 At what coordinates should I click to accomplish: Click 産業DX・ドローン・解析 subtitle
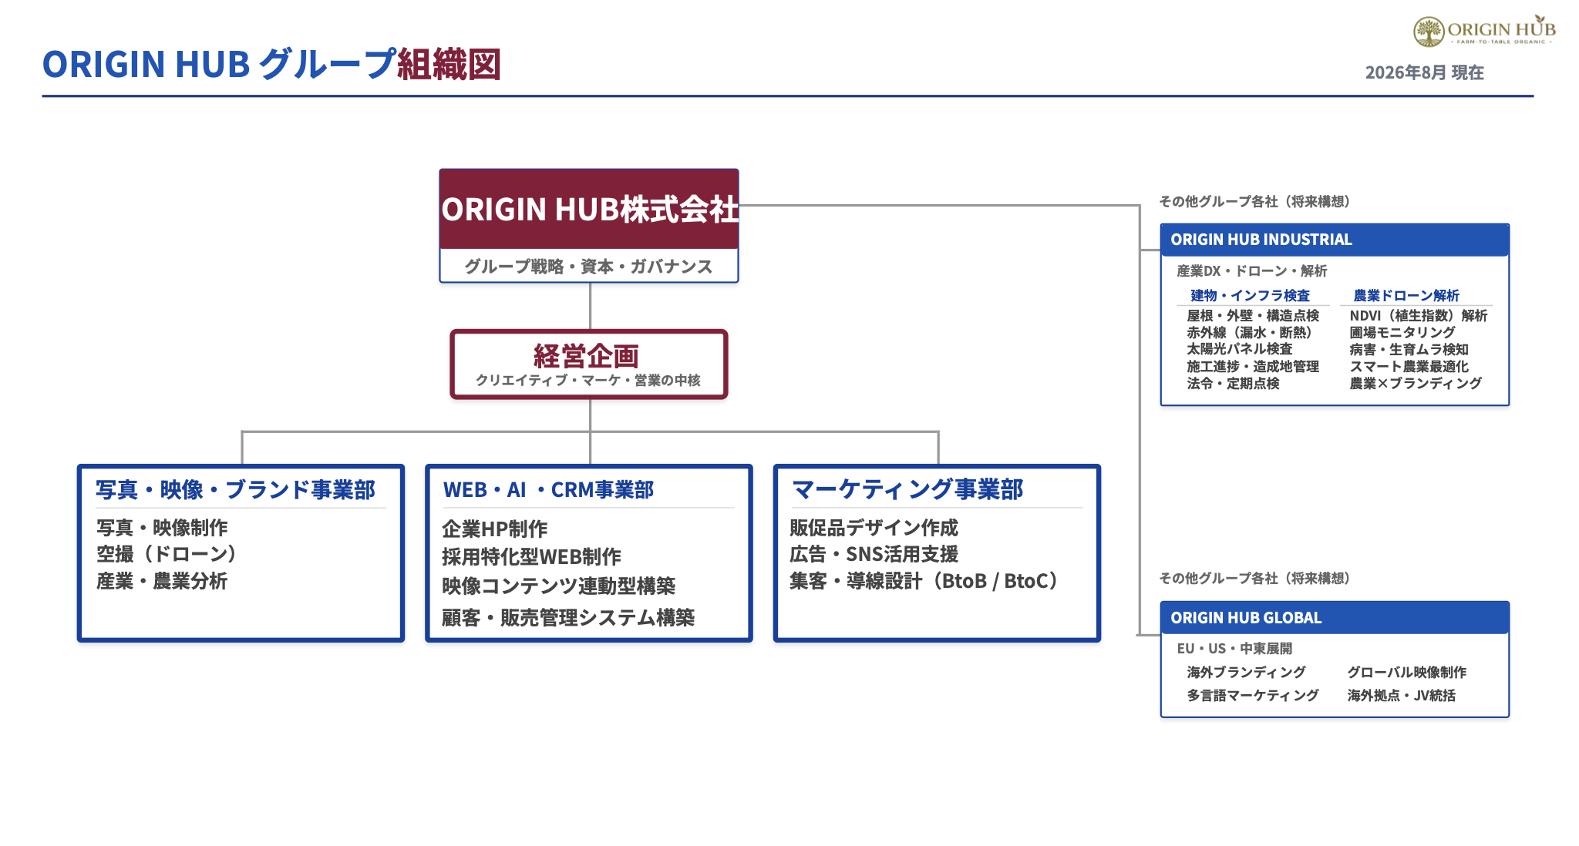(x=1251, y=271)
